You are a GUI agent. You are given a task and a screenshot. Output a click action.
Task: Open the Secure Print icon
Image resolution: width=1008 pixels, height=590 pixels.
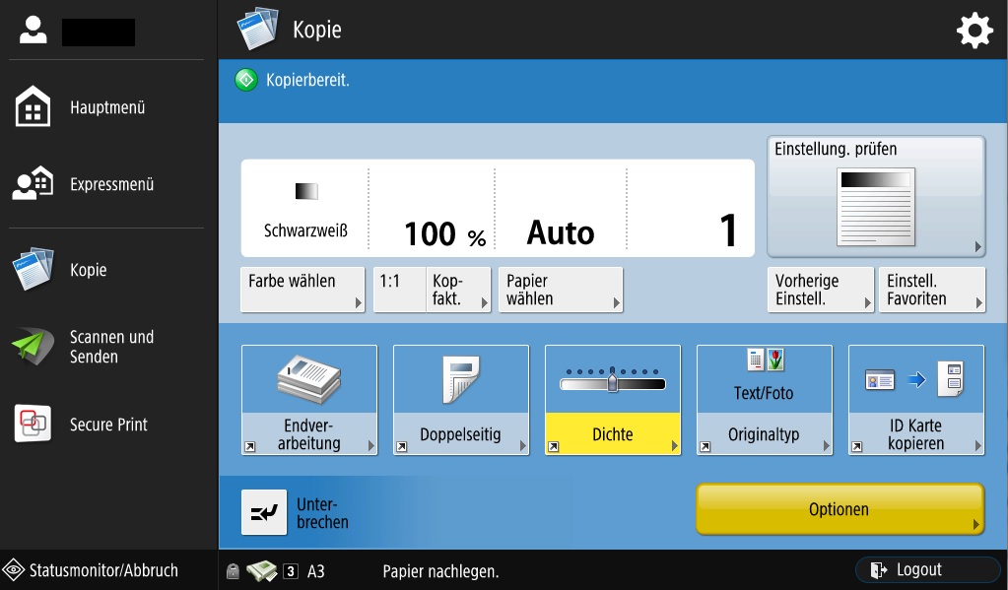34,425
